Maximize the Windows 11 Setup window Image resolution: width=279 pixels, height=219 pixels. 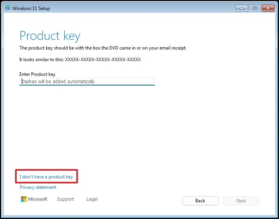pyautogui.click(x=255, y=8)
